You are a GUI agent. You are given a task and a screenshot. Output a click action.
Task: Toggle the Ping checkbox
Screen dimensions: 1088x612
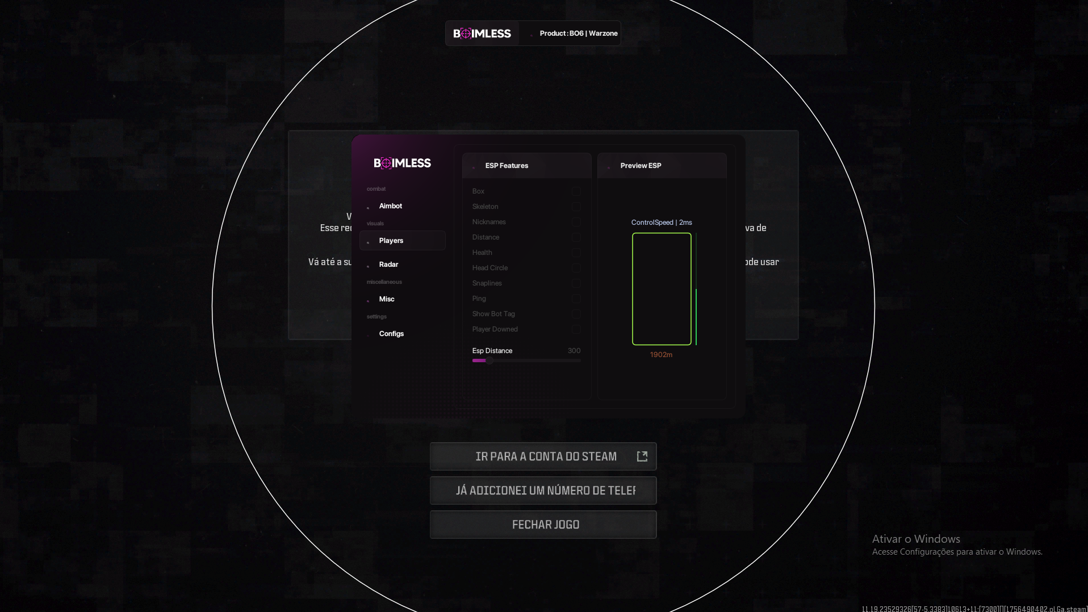(x=576, y=299)
